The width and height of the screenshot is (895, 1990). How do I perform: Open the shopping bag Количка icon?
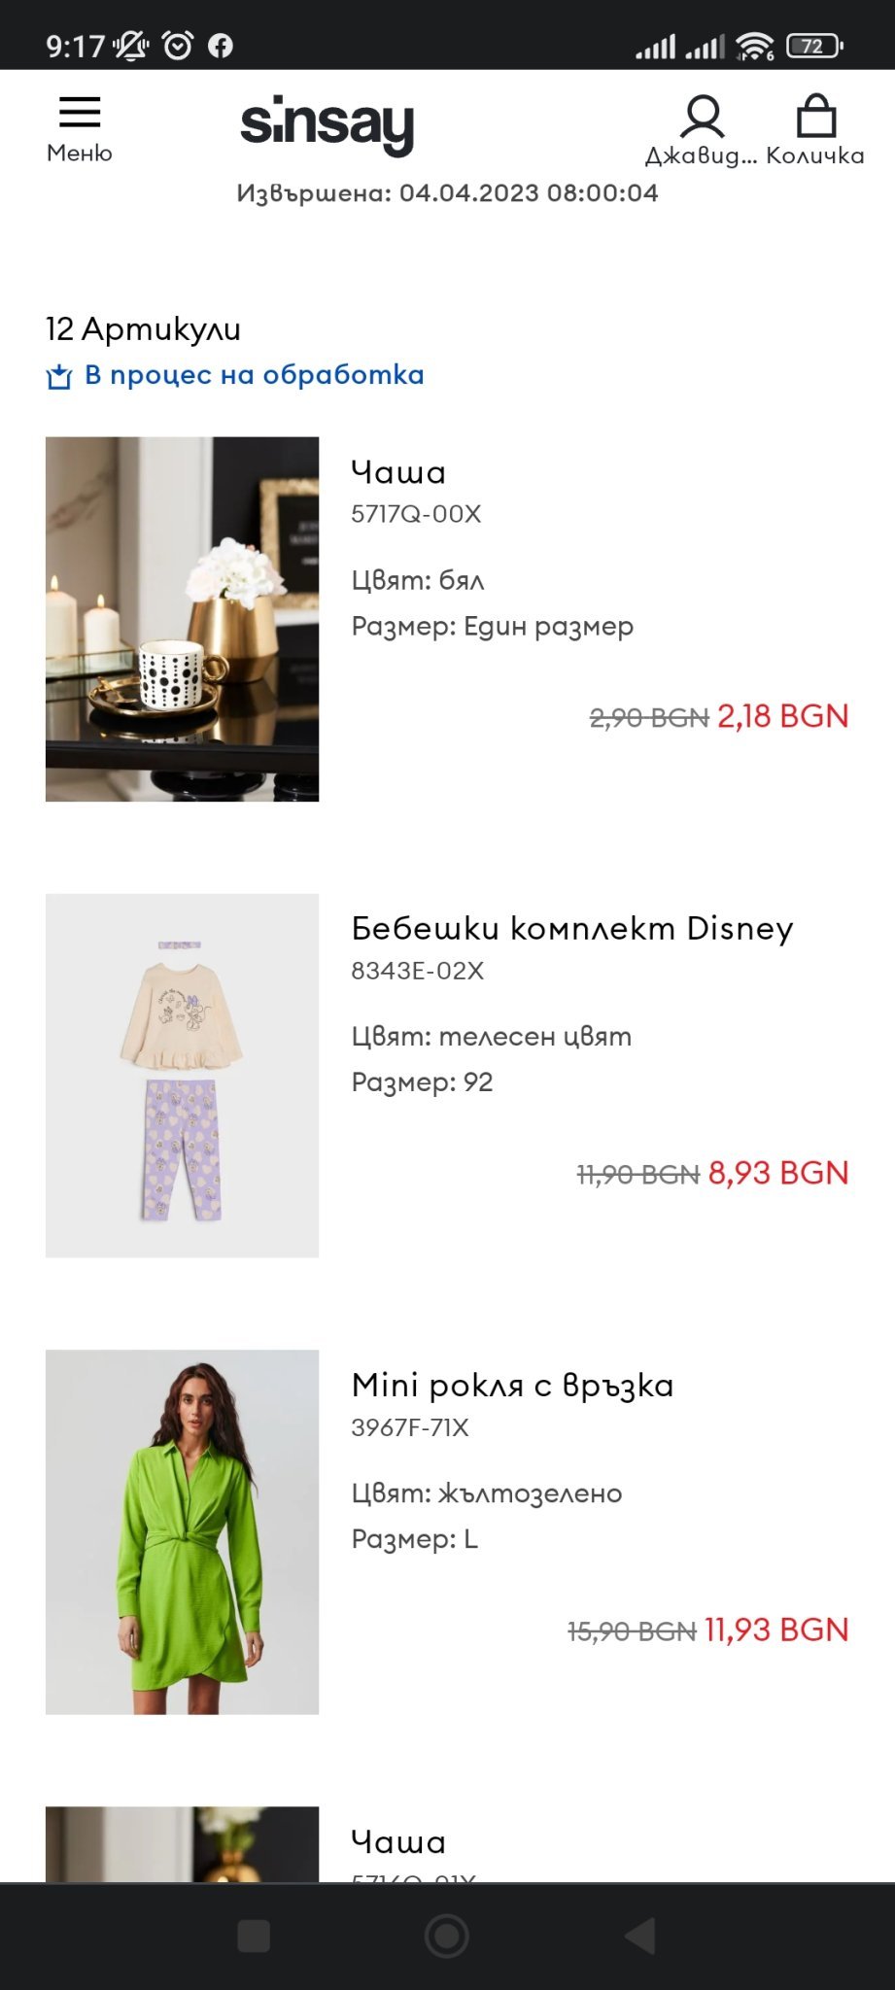pos(815,117)
